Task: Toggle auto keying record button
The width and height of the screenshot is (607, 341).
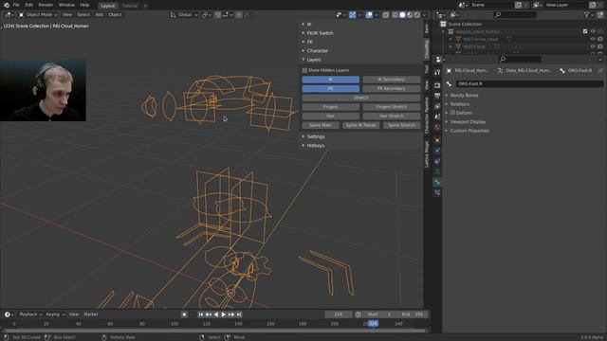Action: pyautogui.click(x=184, y=314)
